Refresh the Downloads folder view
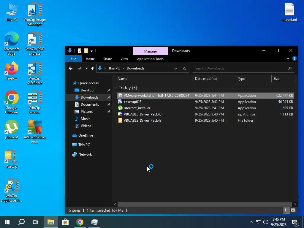Viewport: 304px width, 228px height. pos(185,68)
